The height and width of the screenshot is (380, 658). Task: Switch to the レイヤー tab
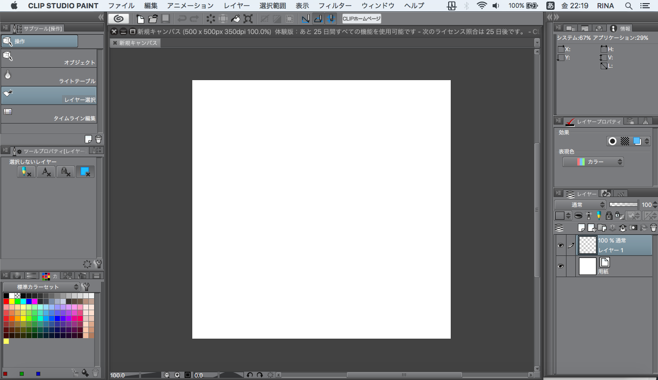[582, 194]
